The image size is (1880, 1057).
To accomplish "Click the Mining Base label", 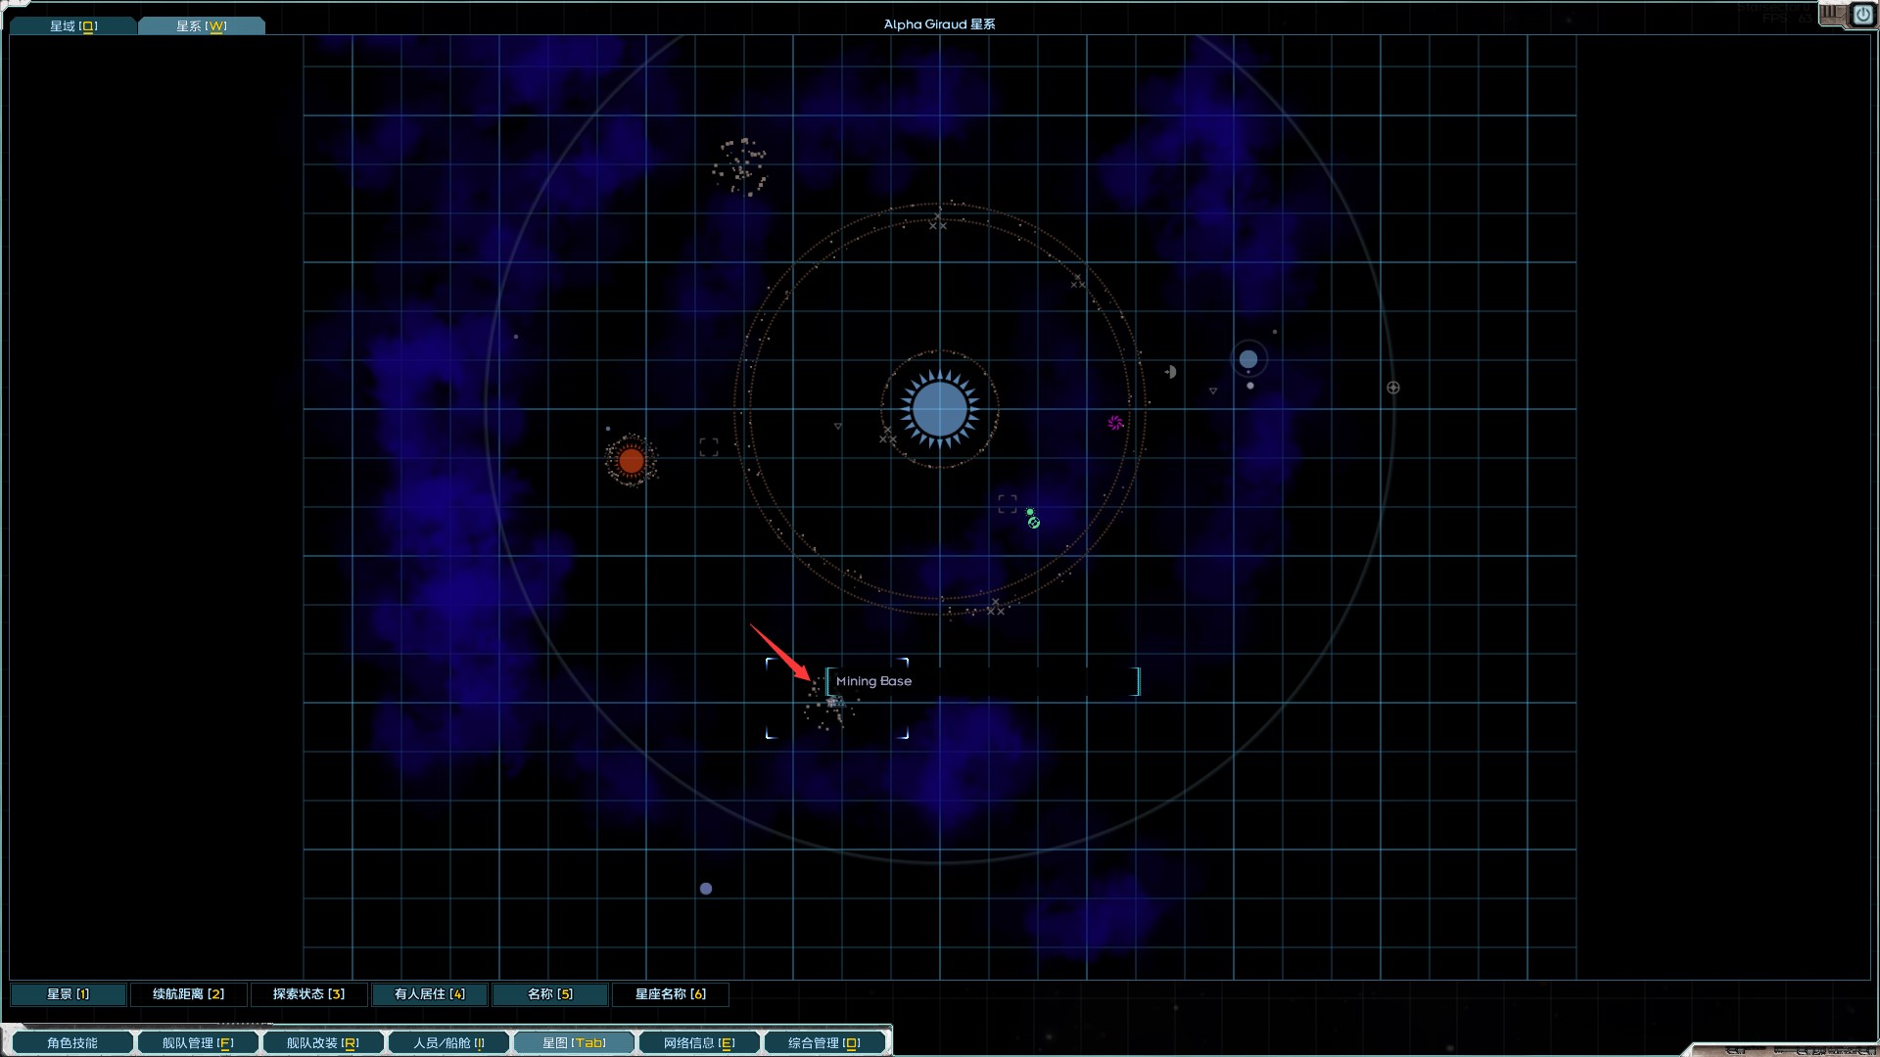I will click(874, 681).
